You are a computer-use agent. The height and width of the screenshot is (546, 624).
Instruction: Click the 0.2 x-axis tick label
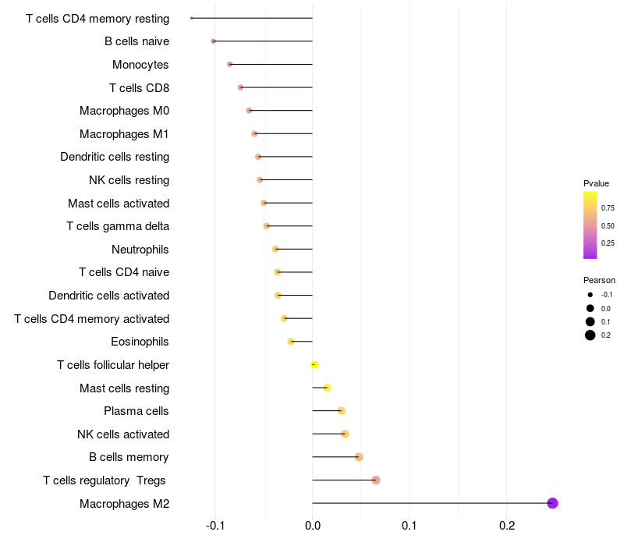pos(506,526)
